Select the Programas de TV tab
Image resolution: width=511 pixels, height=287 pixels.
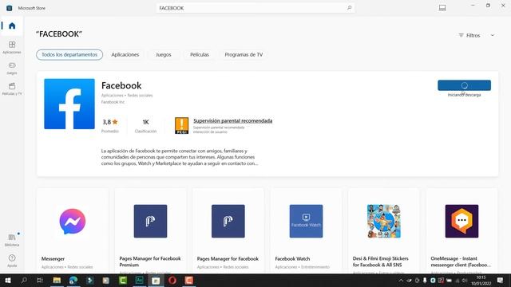[x=244, y=55]
